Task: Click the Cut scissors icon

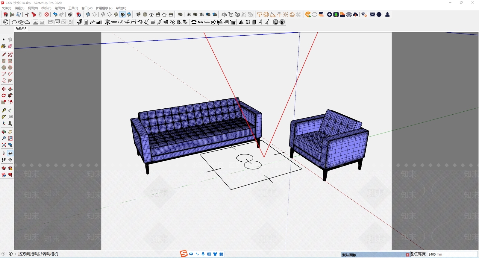Action: (27, 14)
